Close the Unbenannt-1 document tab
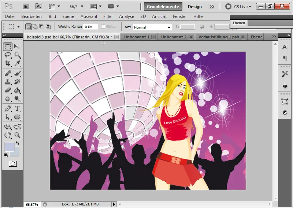 (153, 37)
